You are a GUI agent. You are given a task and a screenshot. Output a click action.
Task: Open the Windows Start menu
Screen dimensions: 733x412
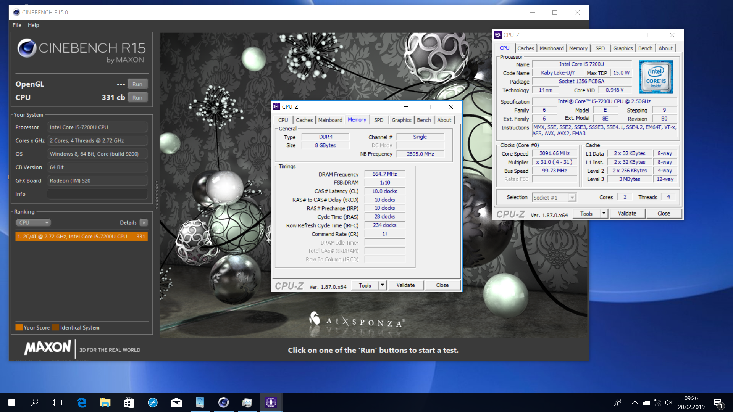pos(11,402)
